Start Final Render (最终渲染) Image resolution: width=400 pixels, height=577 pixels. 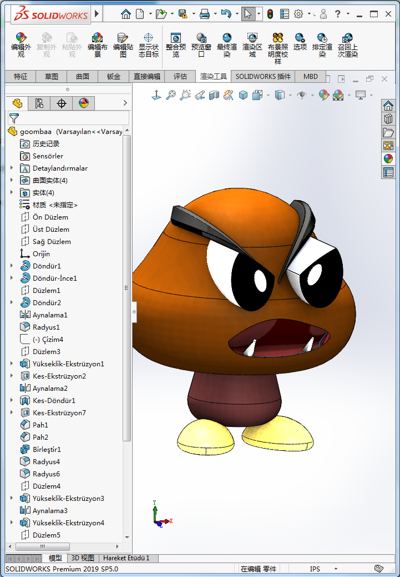pyautogui.click(x=227, y=45)
